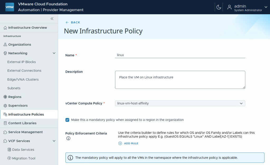Click the Infrastructure Policies icon
The width and height of the screenshot is (270, 165).
[x=5, y=114]
